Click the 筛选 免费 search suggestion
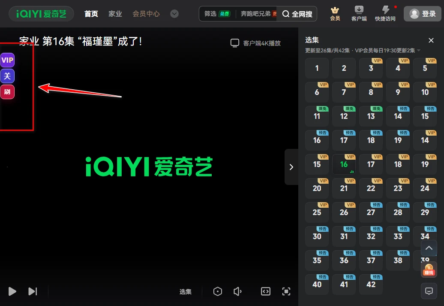The height and width of the screenshot is (306, 444). click(x=217, y=14)
